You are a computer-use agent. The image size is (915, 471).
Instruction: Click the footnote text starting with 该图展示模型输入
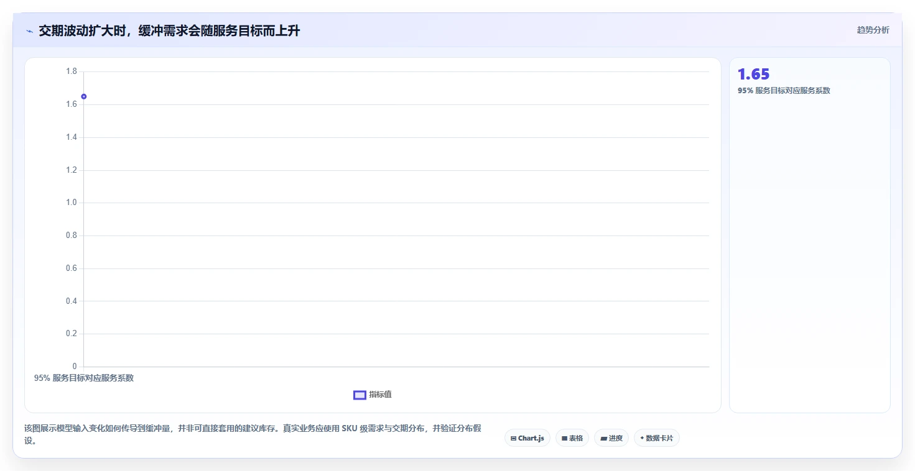[x=253, y=434]
